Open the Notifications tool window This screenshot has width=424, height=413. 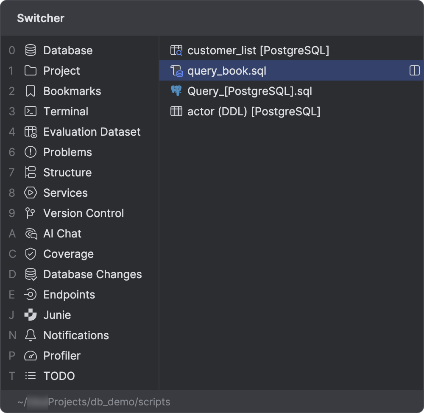pyautogui.click(x=75, y=335)
